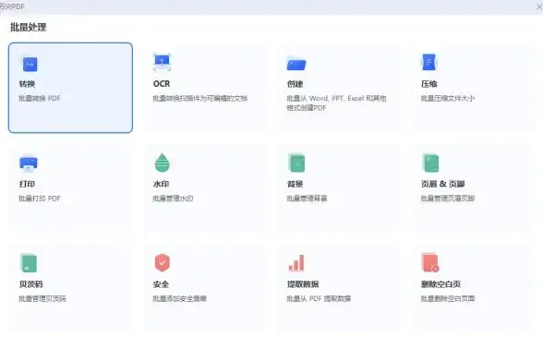Select the 安全 card title

(161, 284)
